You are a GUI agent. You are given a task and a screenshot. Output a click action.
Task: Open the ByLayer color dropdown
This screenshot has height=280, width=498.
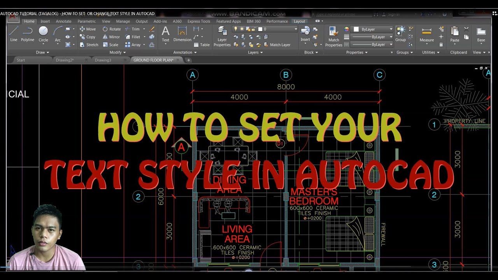tap(391, 29)
